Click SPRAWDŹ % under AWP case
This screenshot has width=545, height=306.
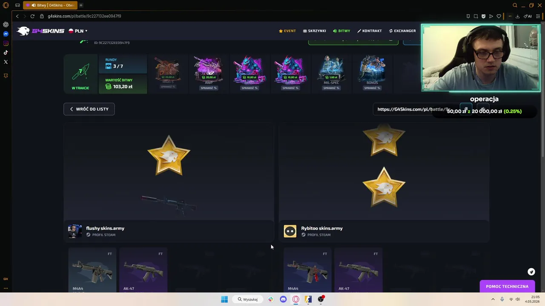[x=209, y=88]
